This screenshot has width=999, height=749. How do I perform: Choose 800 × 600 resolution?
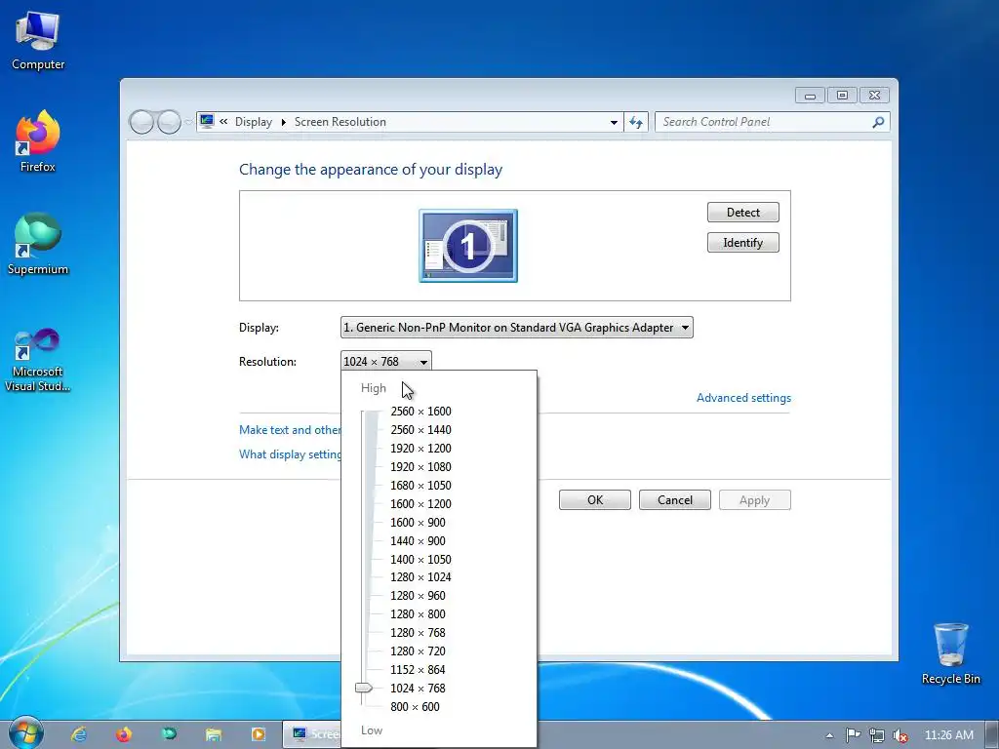point(415,706)
